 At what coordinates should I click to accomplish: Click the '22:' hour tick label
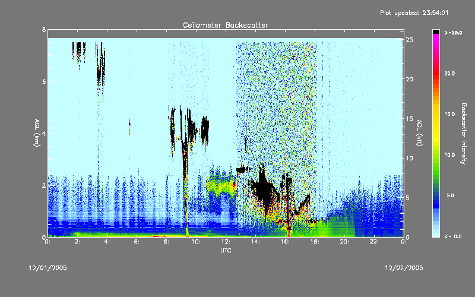(374, 242)
